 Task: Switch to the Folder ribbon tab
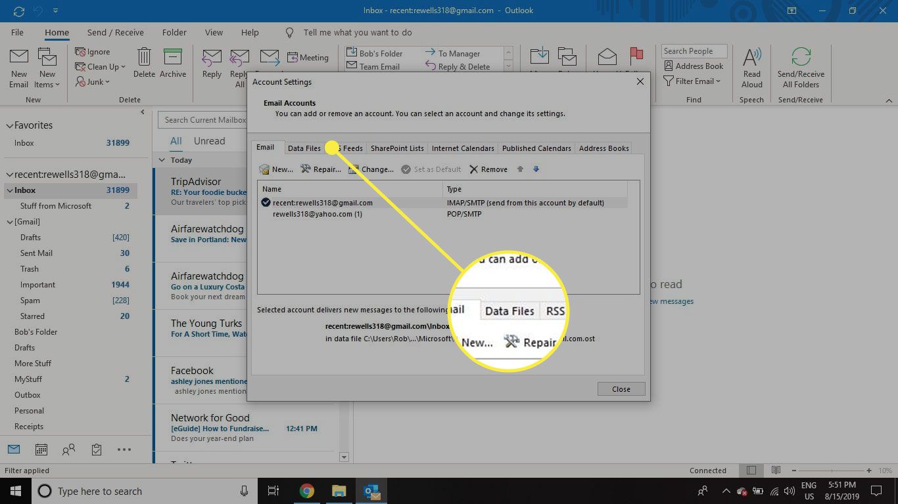pos(174,32)
